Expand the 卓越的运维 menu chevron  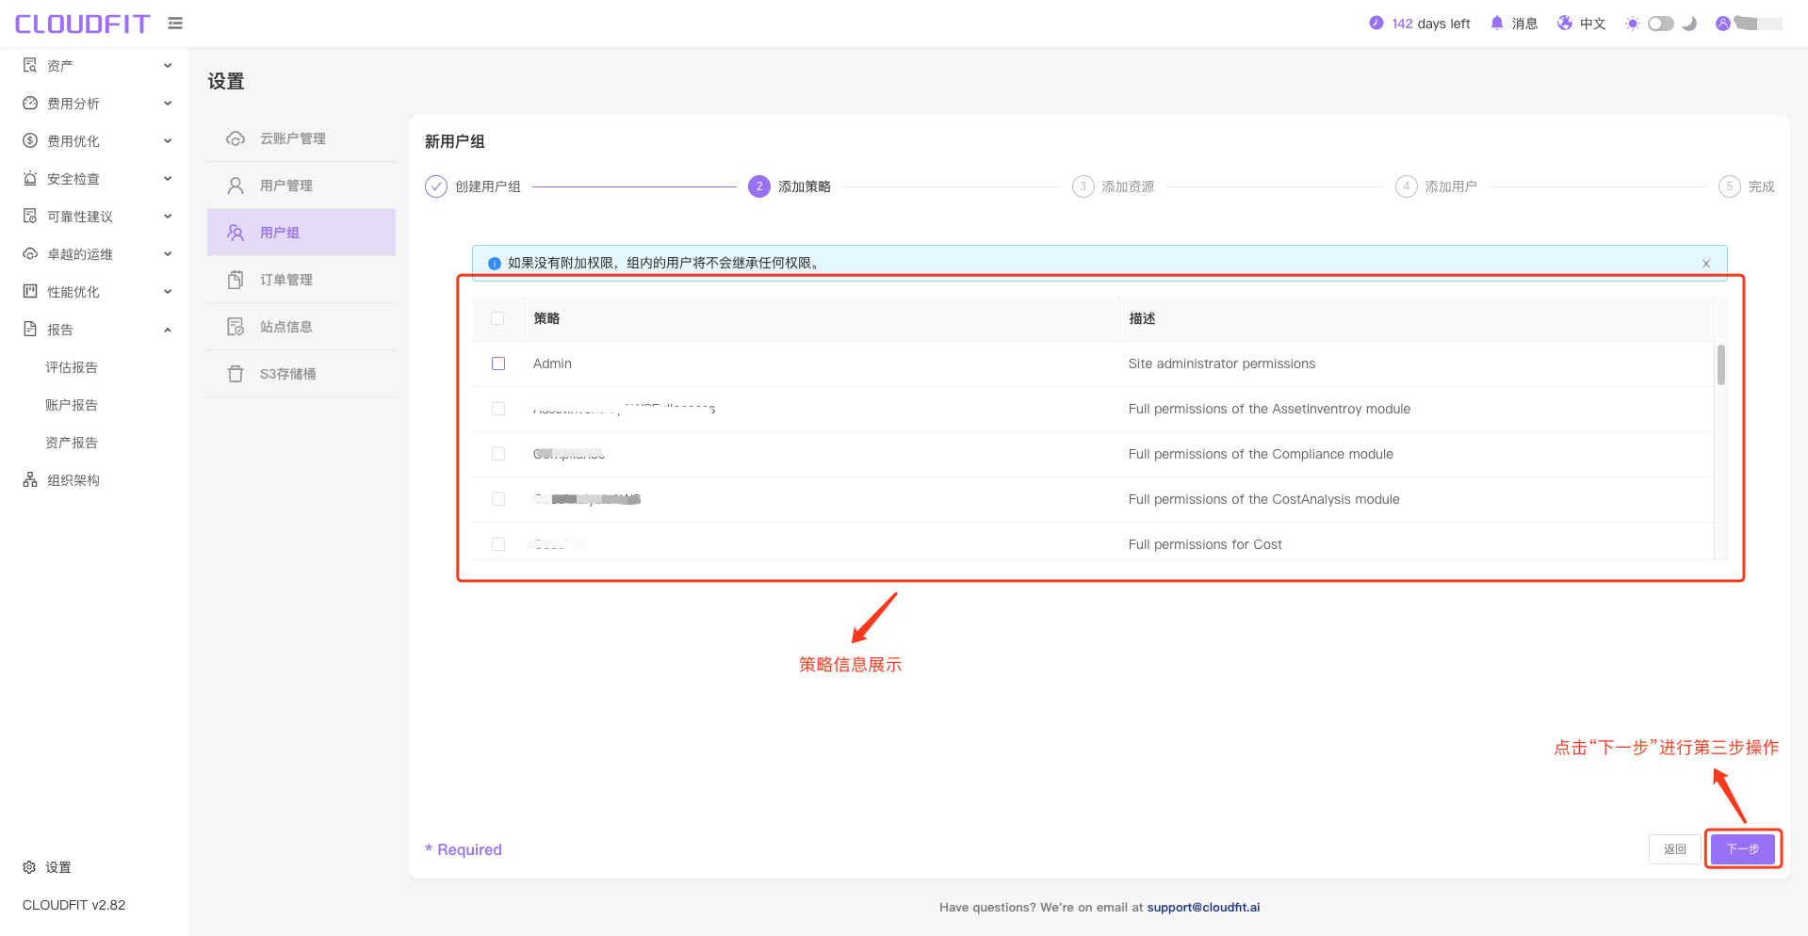click(x=168, y=253)
